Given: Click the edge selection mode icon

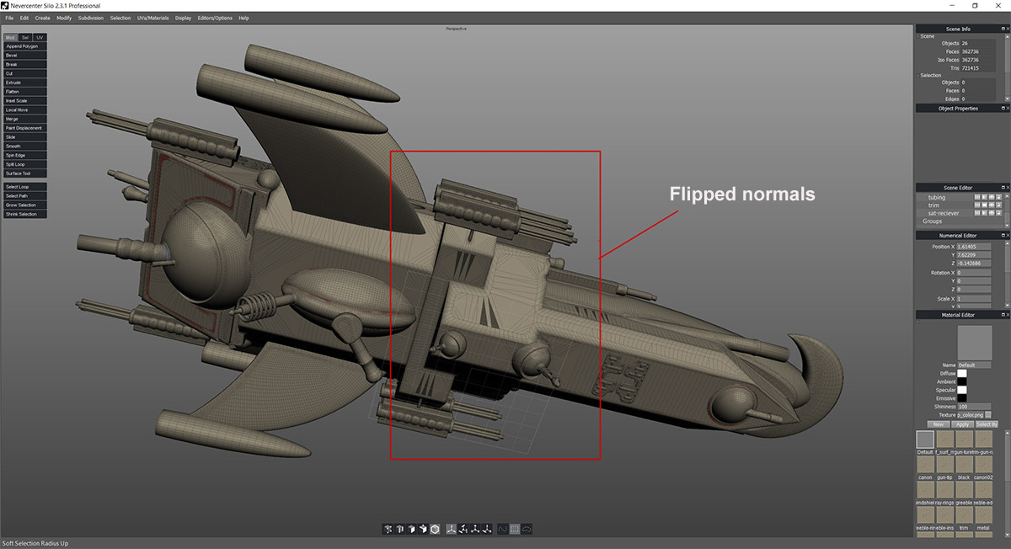Looking at the screenshot, I should pos(399,528).
